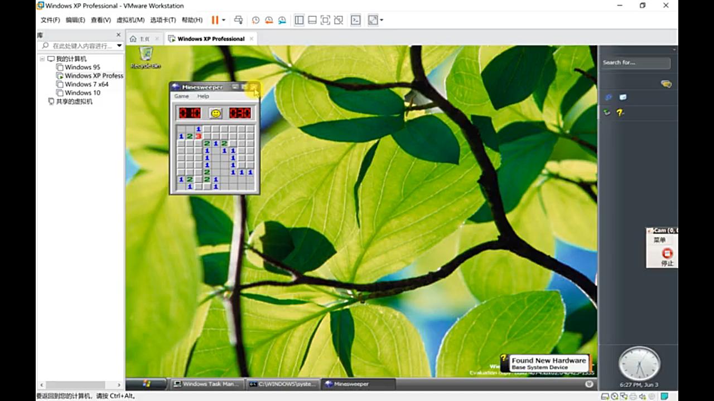Close the home tab
The width and height of the screenshot is (714, 401).
coord(157,39)
